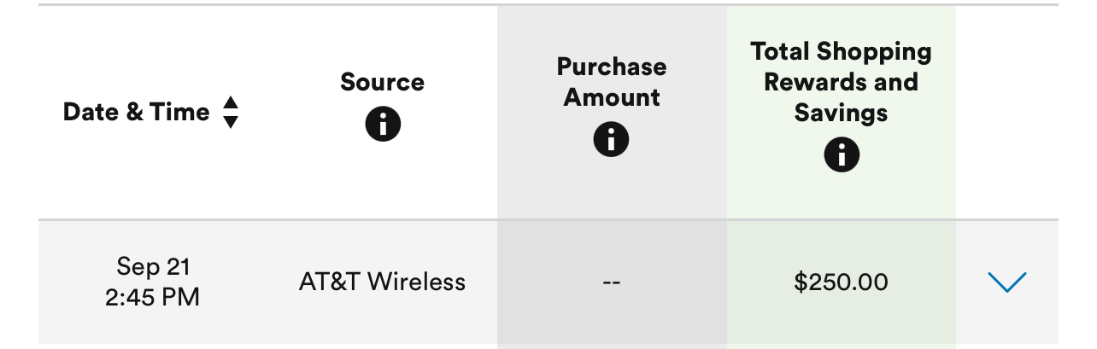Select the Source column header label
The width and height of the screenshot is (1097, 349).
pyautogui.click(x=383, y=82)
